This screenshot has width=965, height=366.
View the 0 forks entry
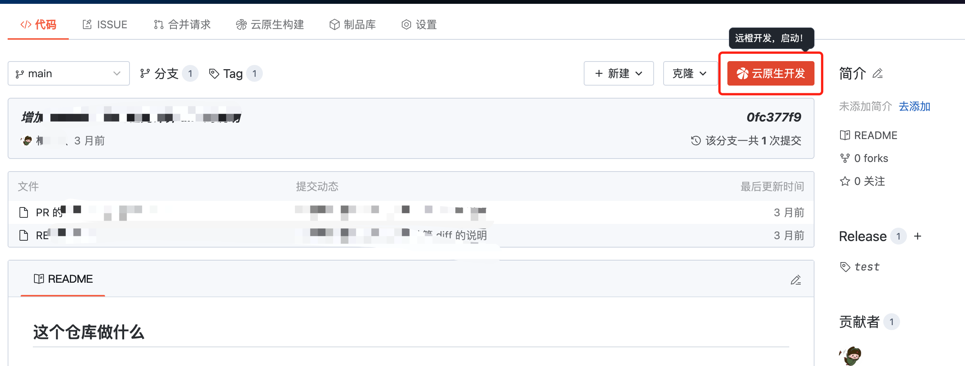(x=864, y=158)
